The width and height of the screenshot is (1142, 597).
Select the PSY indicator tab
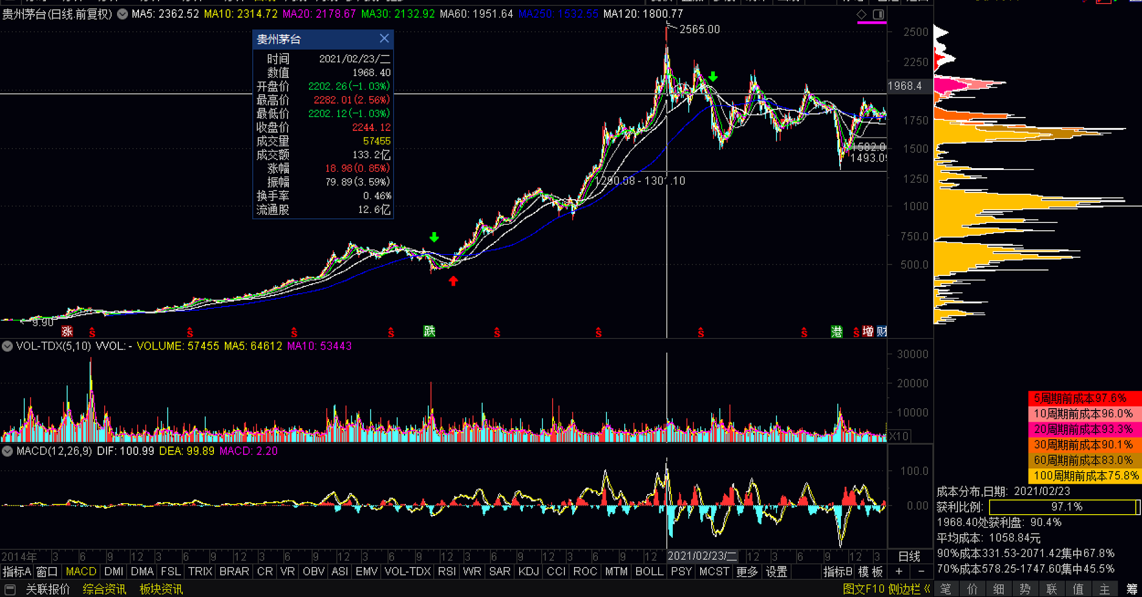(681, 572)
